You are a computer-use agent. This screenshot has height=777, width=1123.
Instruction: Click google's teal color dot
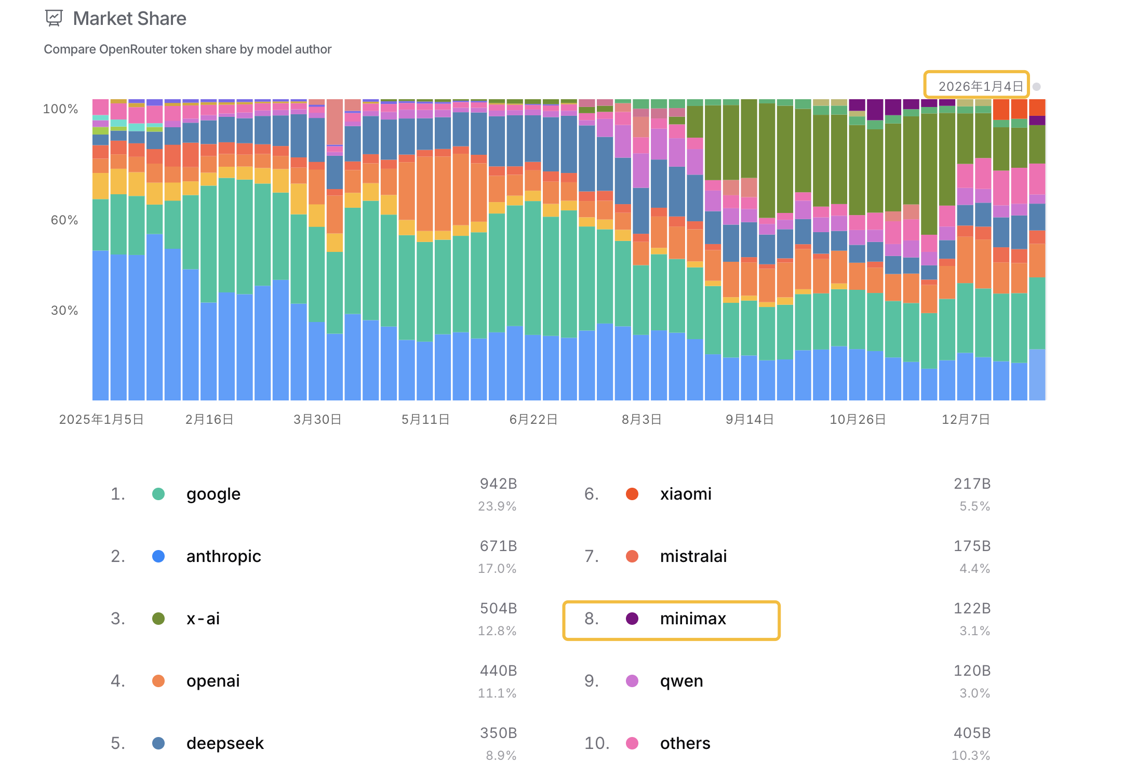point(158,494)
